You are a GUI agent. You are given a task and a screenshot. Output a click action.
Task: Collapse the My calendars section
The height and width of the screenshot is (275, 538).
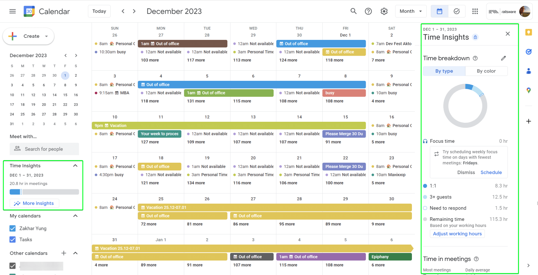coord(75,216)
